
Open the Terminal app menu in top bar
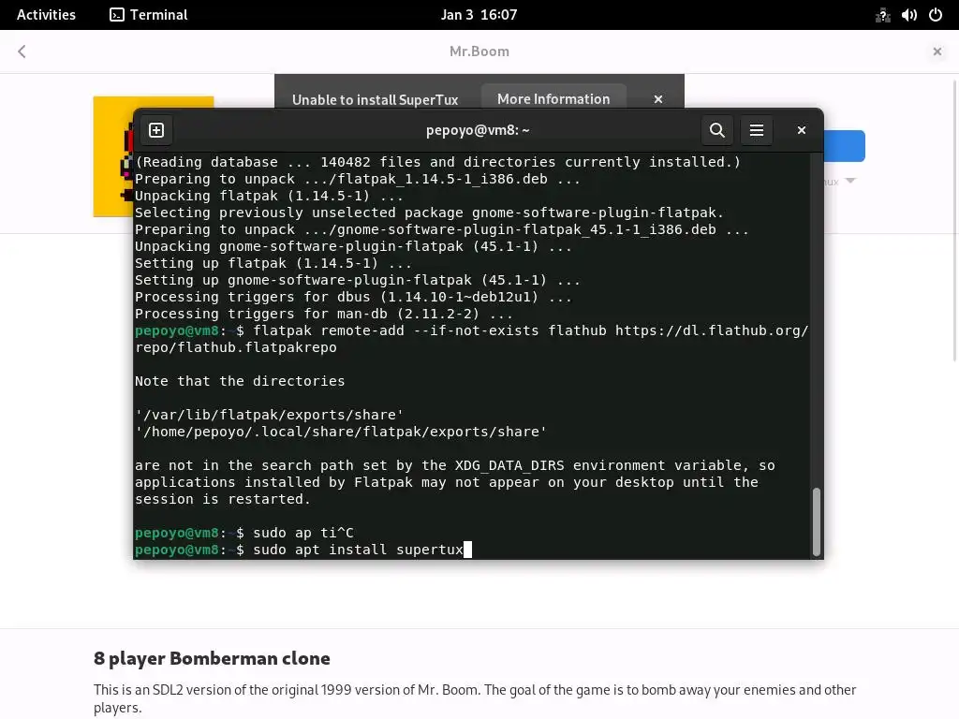pos(149,15)
